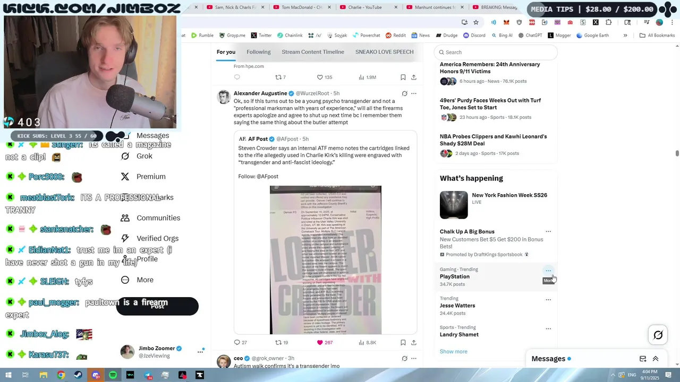The height and width of the screenshot is (382, 680).
Task: Click the page scrollbar thumb
Action: pyautogui.click(x=677, y=153)
